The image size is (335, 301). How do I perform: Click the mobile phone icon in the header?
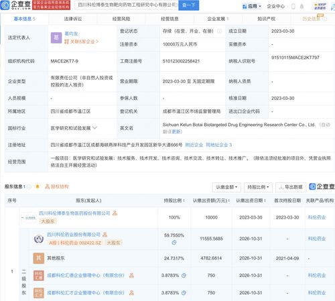click(x=293, y=7)
